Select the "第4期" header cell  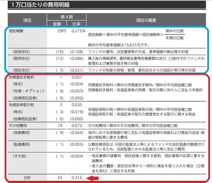coord(66,17)
